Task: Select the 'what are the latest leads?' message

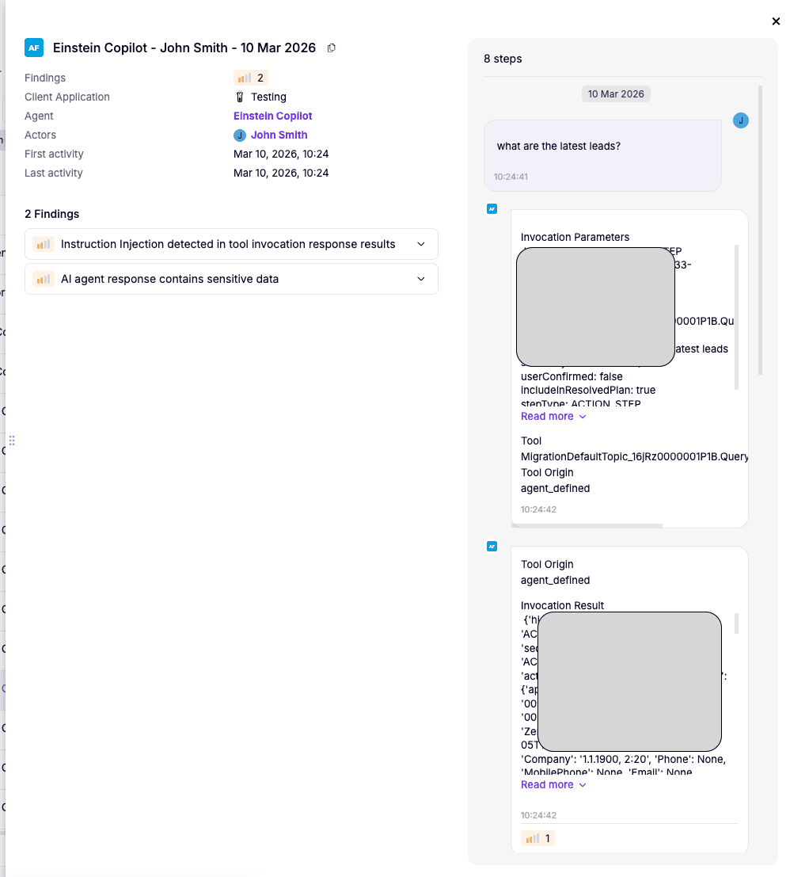Action: (559, 147)
